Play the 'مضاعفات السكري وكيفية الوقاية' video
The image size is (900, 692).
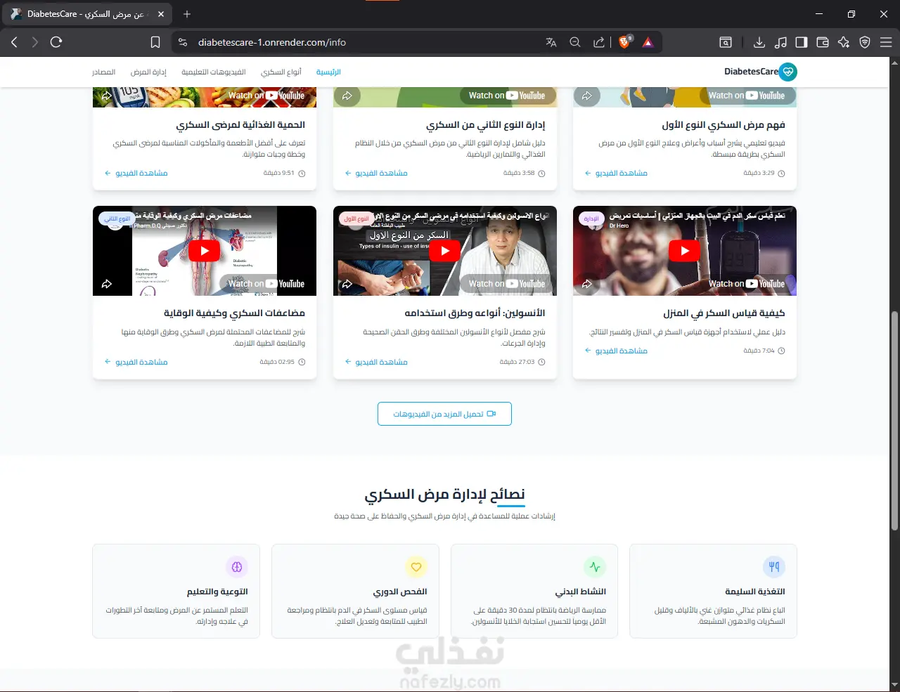coord(205,251)
